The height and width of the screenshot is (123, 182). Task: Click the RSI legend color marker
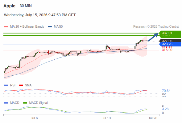[6, 85]
